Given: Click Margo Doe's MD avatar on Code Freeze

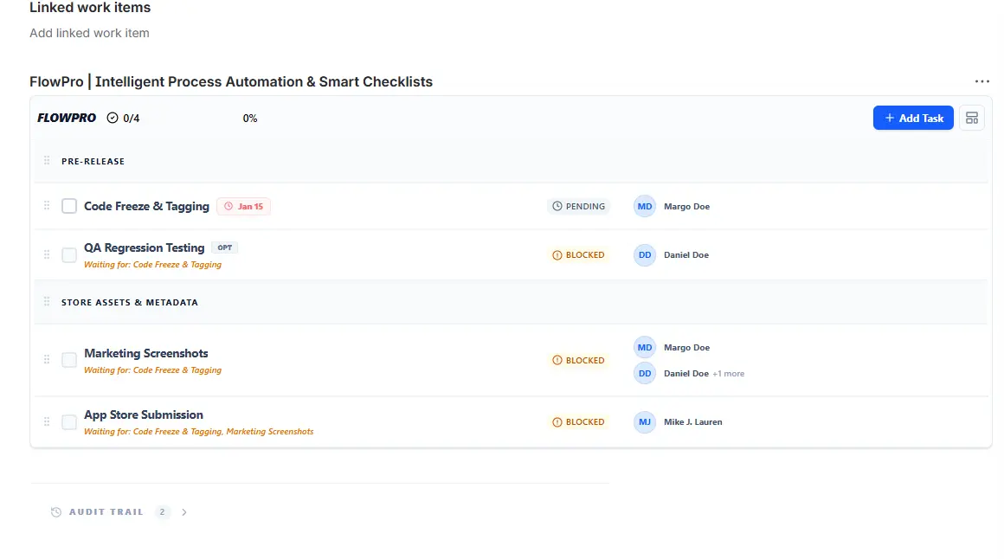Looking at the screenshot, I should 645,206.
